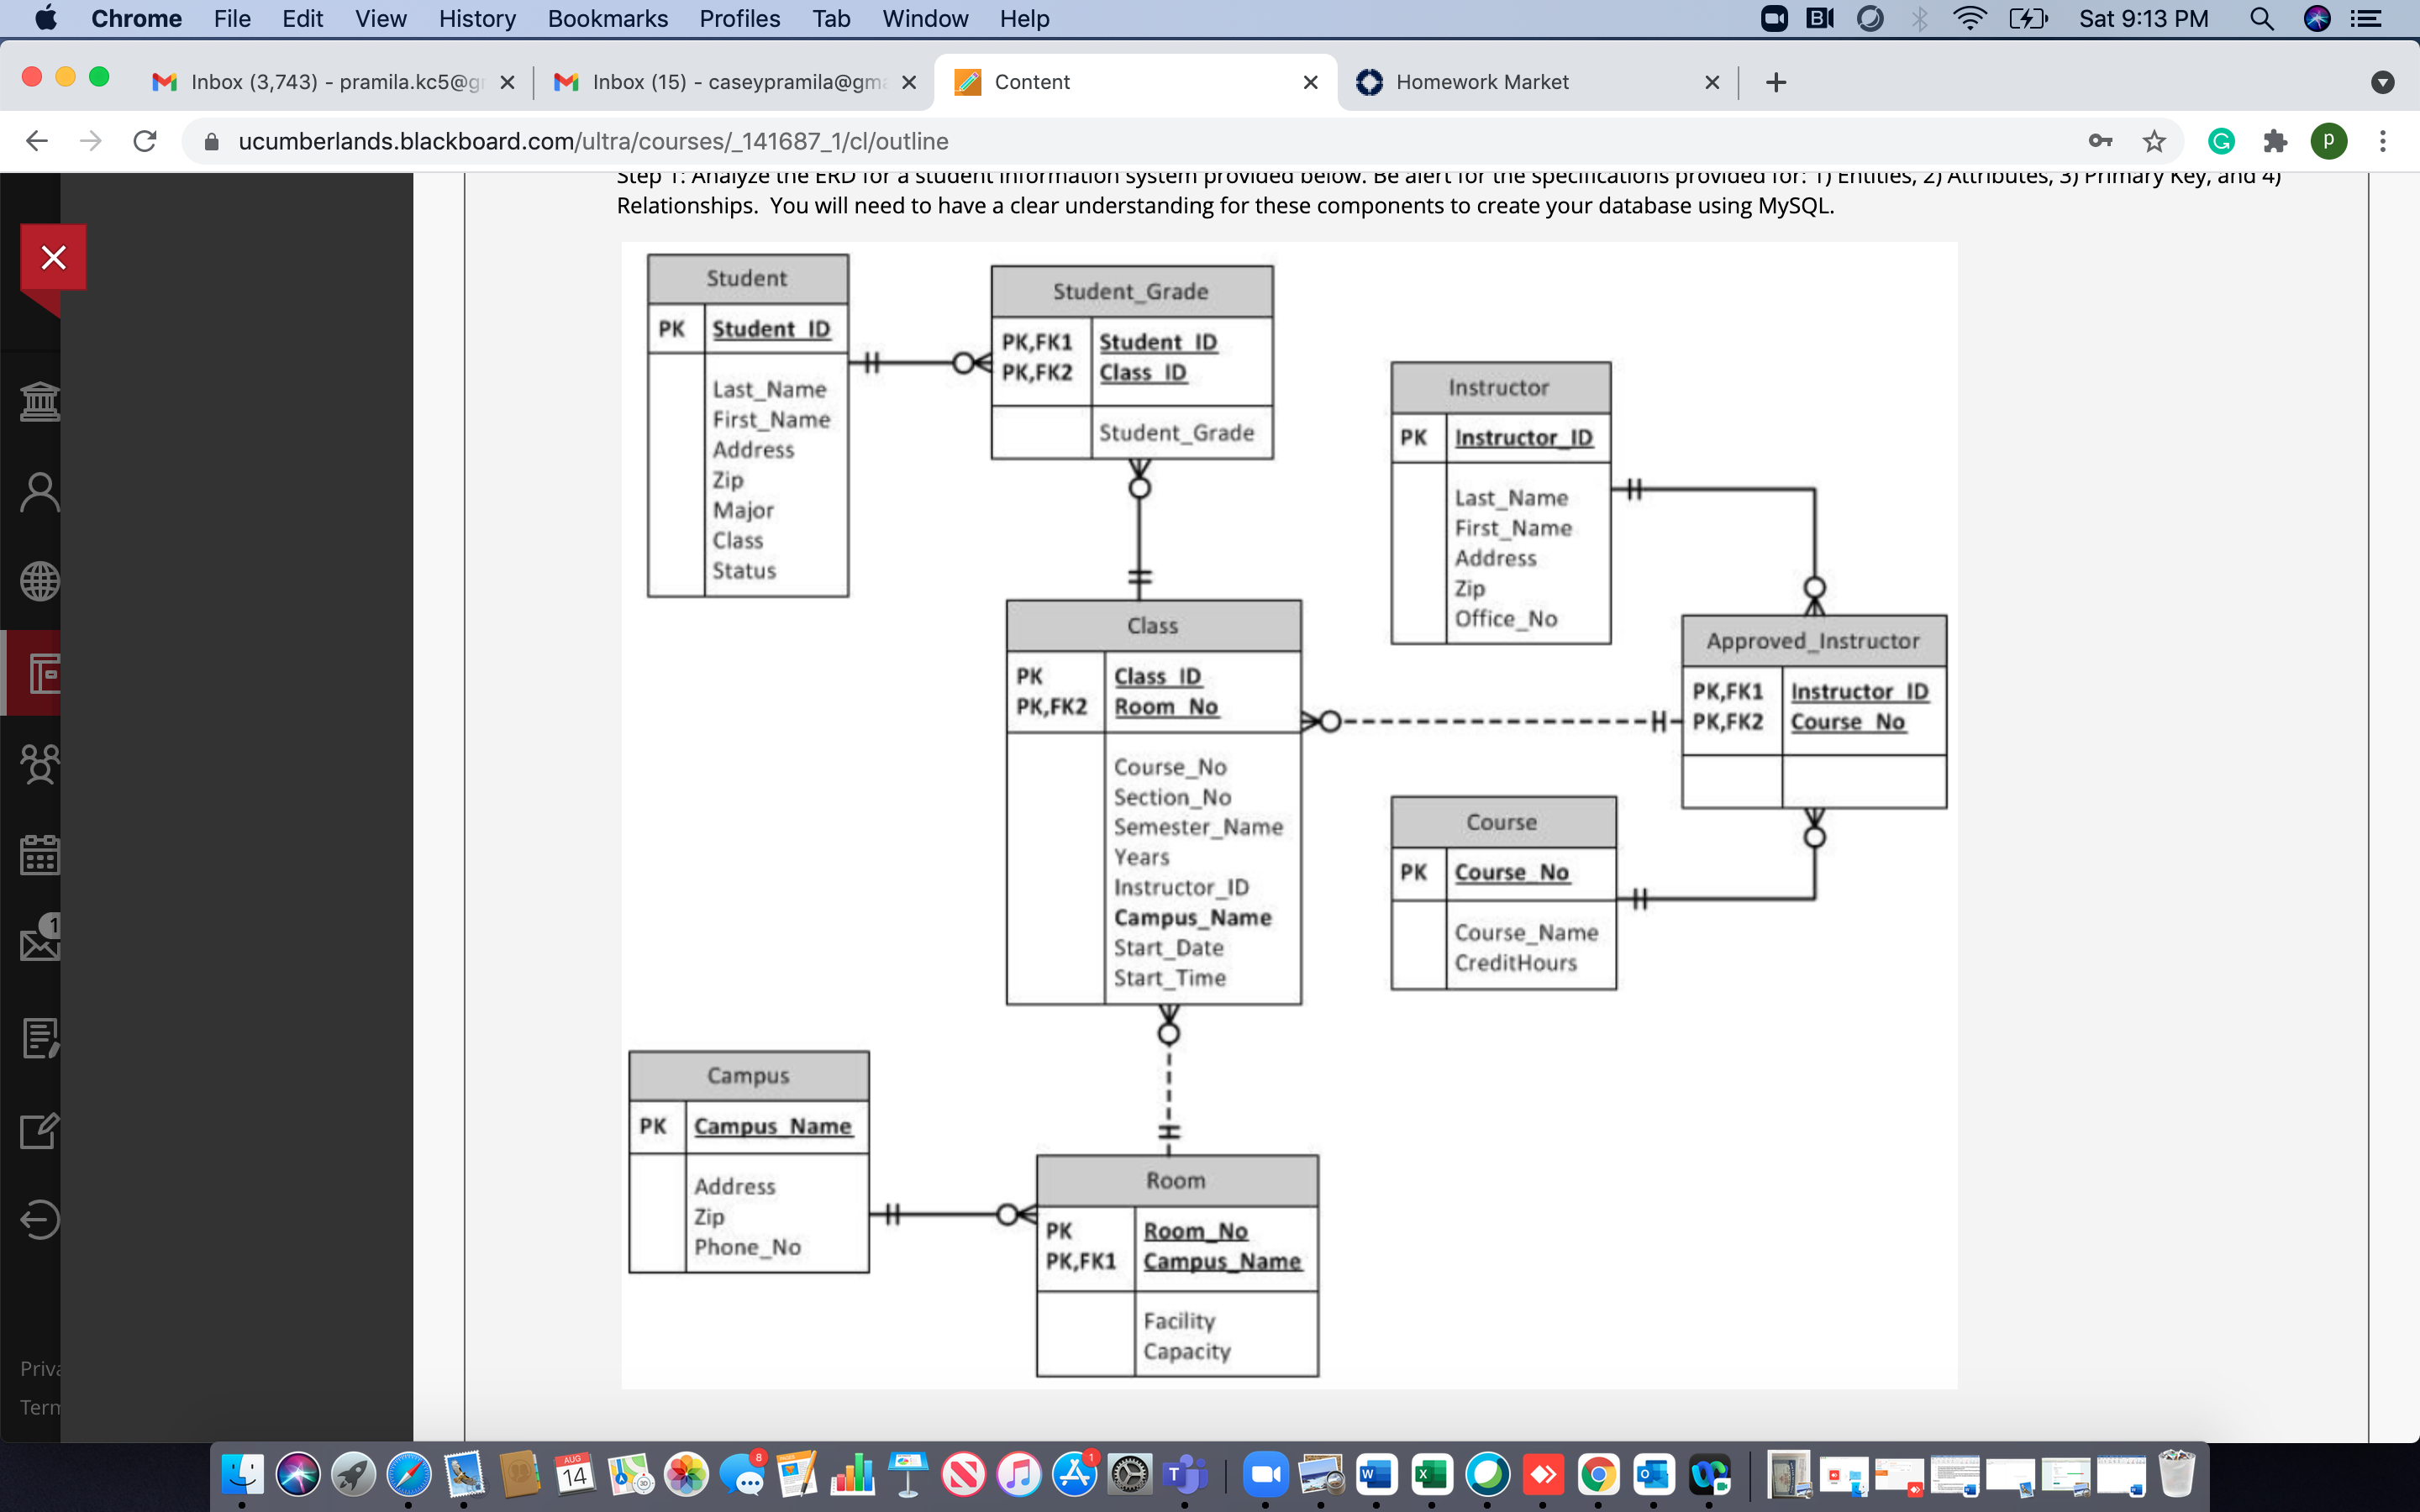The height and width of the screenshot is (1512, 2420).
Task: Open the Calendar sidebar icon
Action: (x=40, y=855)
